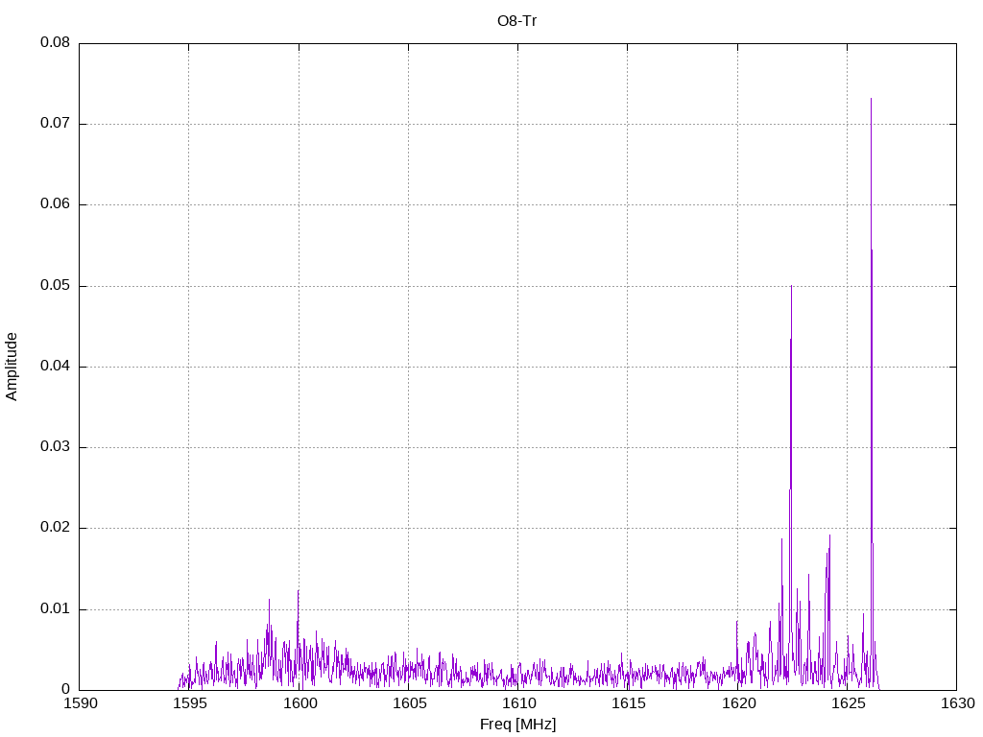Click the y-axis tick label 0.04
The width and height of the screenshot is (983, 737).
click(54, 367)
